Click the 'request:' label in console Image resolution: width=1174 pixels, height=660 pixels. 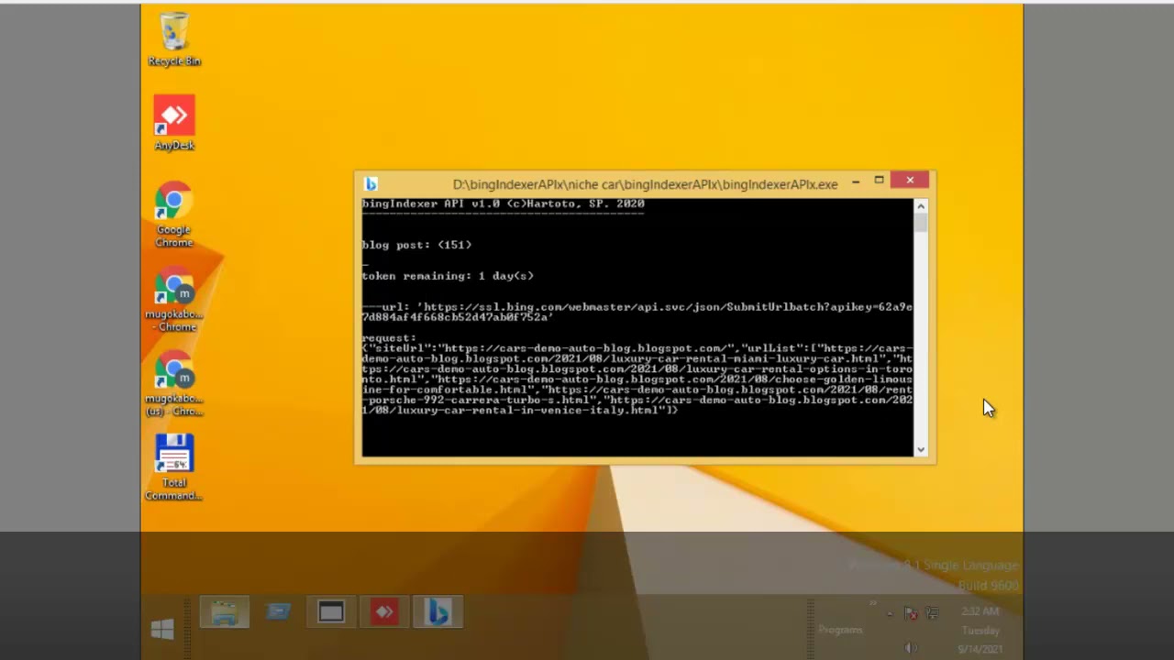[389, 338]
